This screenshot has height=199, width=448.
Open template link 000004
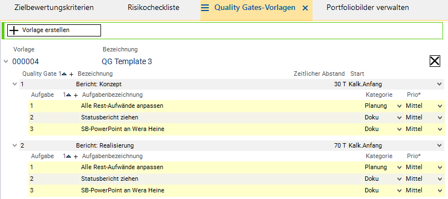(26, 61)
